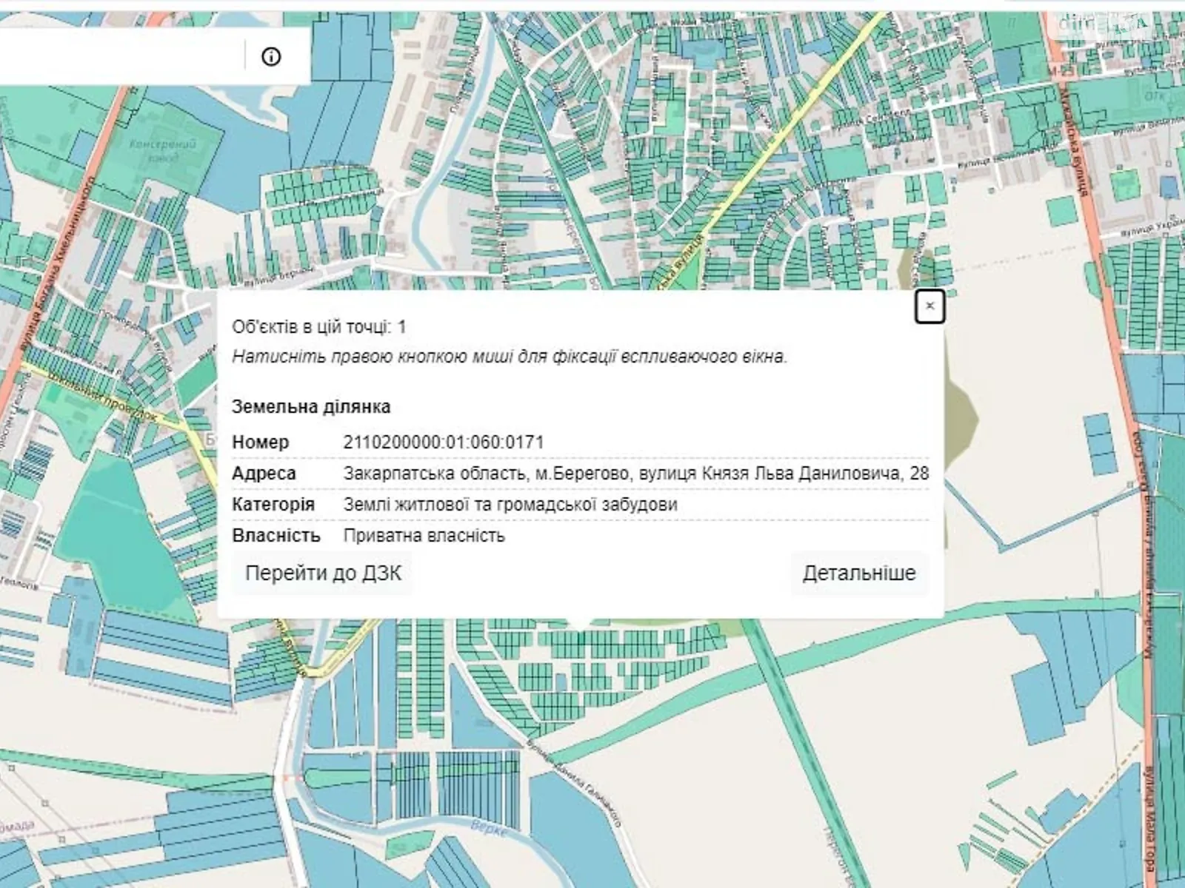Click the info icon beside the search box
This screenshot has height=888, width=1185.
click(271, 56)
